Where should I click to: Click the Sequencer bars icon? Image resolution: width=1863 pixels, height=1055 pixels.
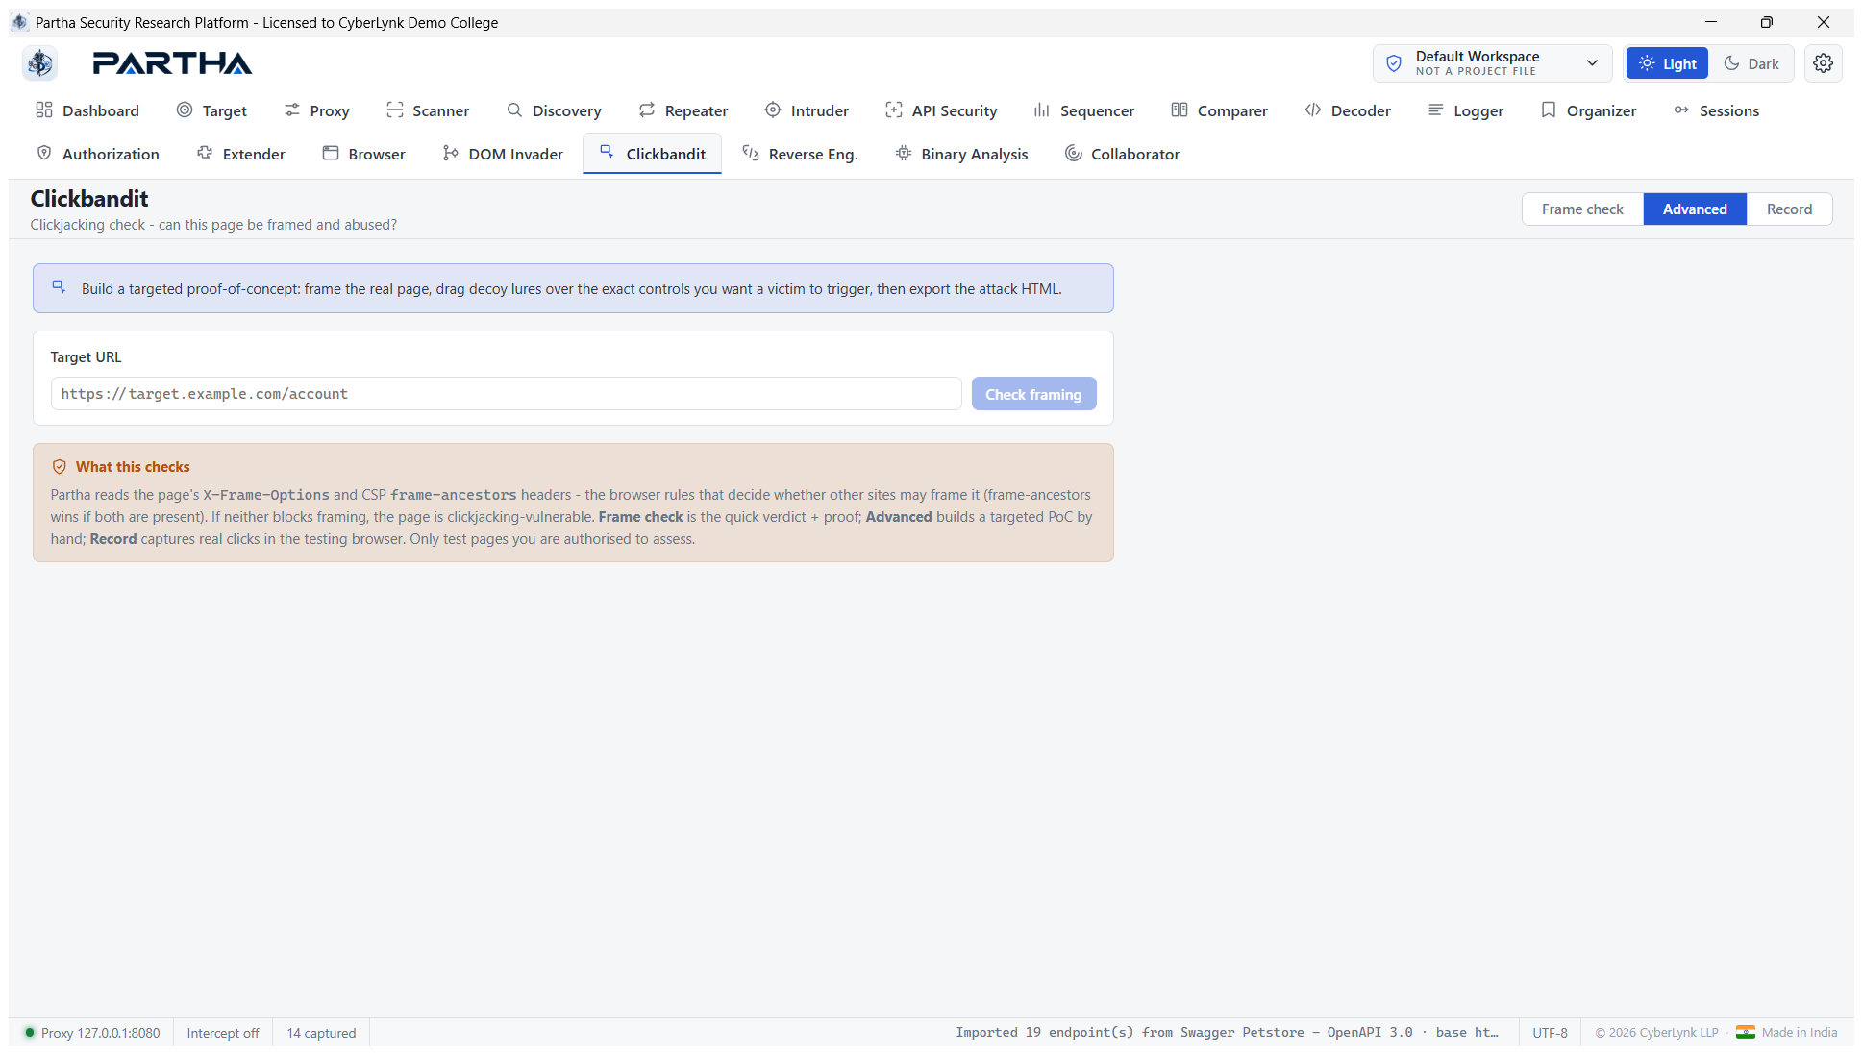[1042, 110]
